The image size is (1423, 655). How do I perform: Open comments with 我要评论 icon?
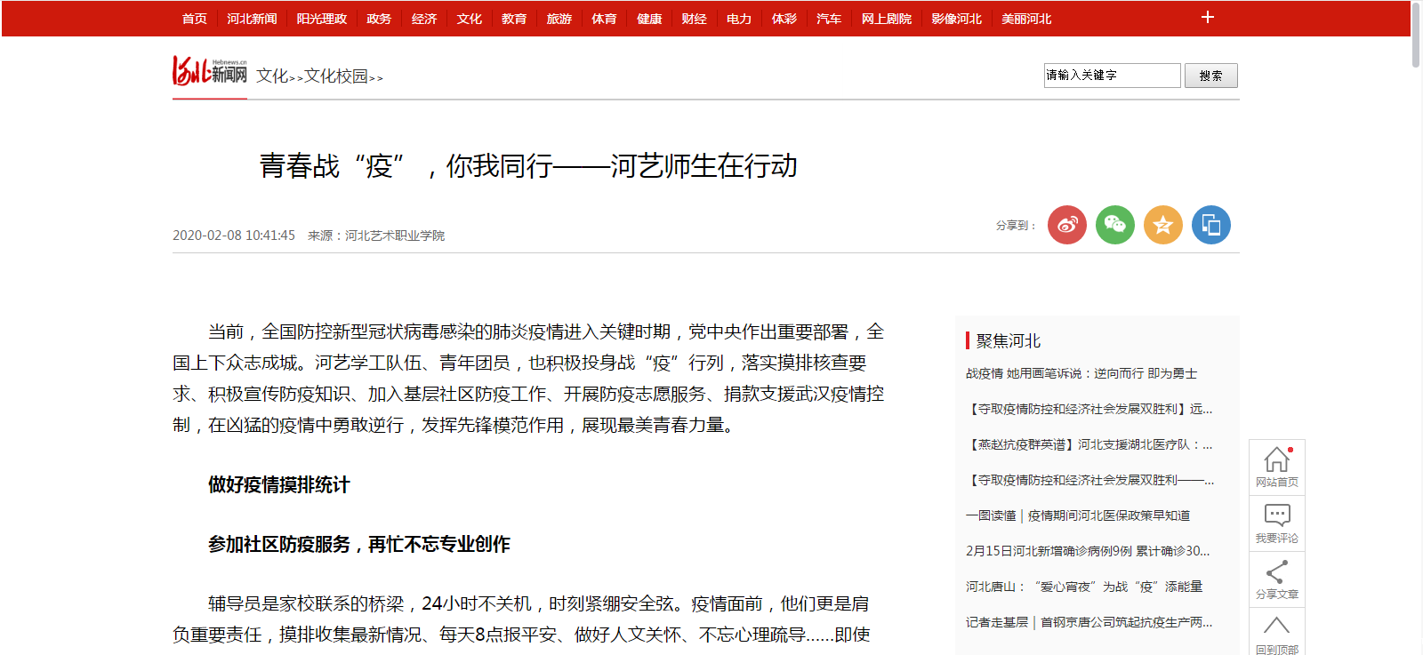point(1276,523)
